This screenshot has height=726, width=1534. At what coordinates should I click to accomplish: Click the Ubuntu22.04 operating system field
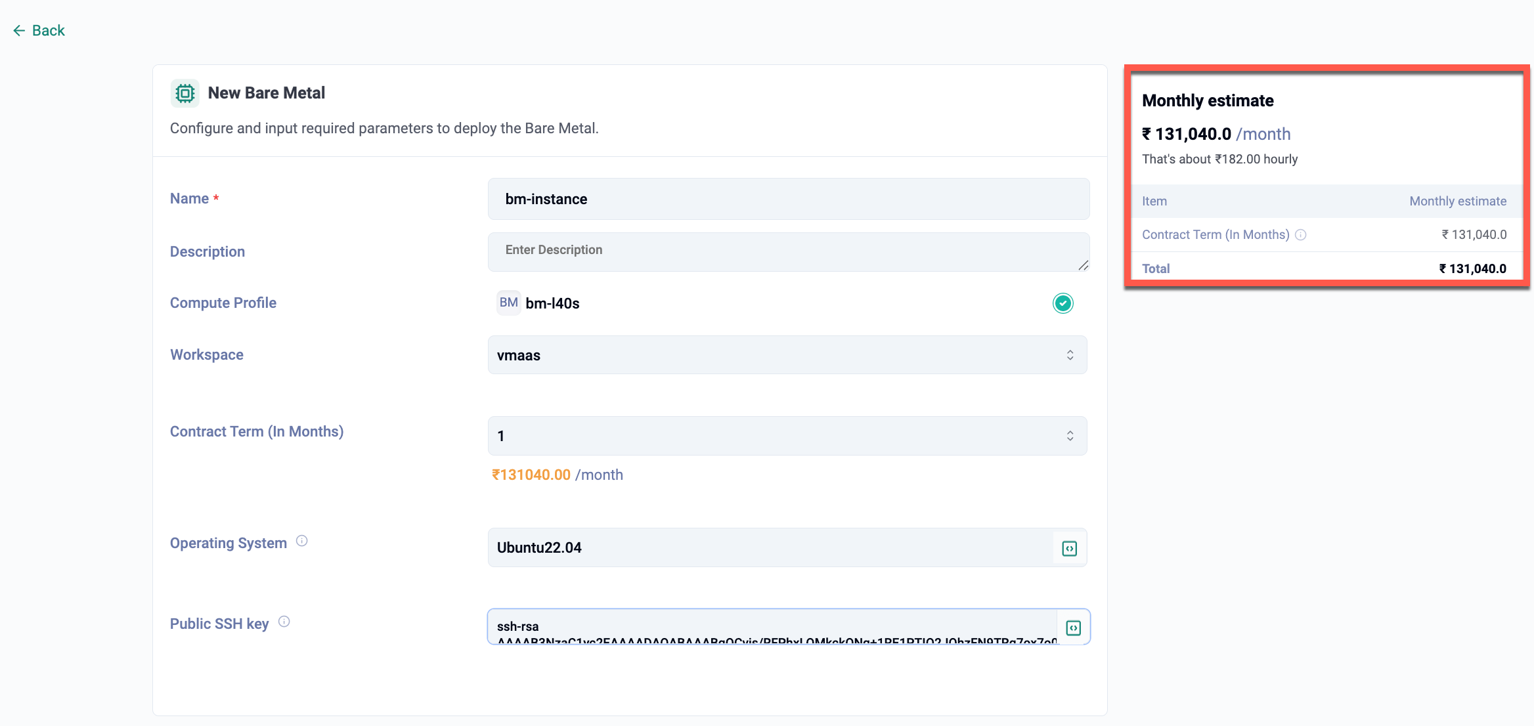coord(768,547)
